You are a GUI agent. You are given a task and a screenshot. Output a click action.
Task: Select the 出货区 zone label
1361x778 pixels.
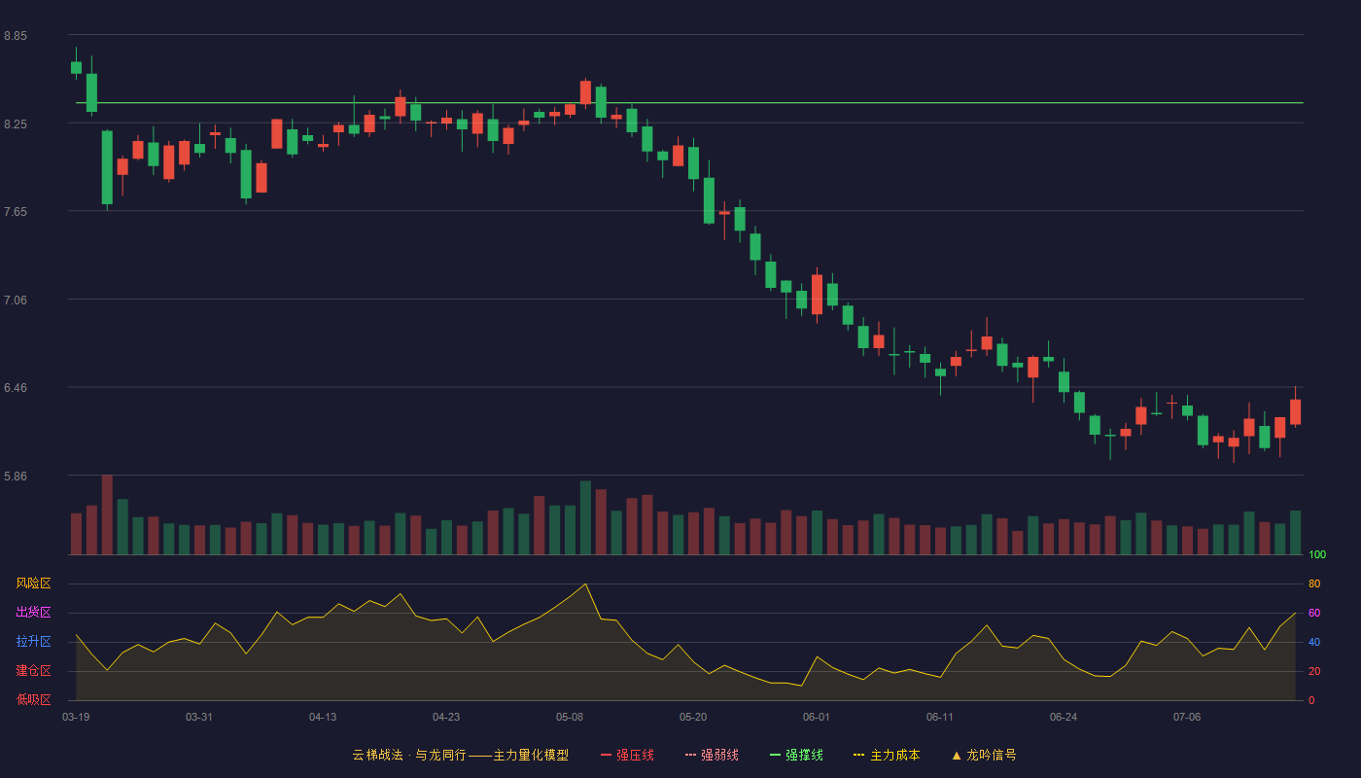(x=33, y=613)
